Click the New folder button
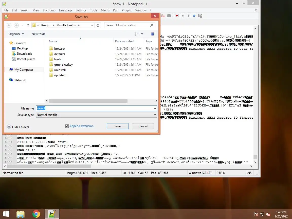 [x=39, y=34]
